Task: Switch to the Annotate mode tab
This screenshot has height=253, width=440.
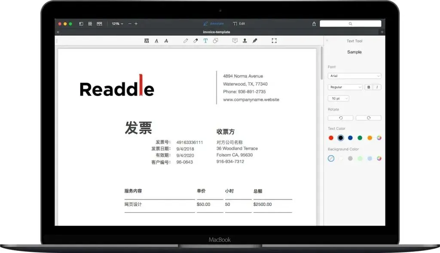Action: [214, 24]
